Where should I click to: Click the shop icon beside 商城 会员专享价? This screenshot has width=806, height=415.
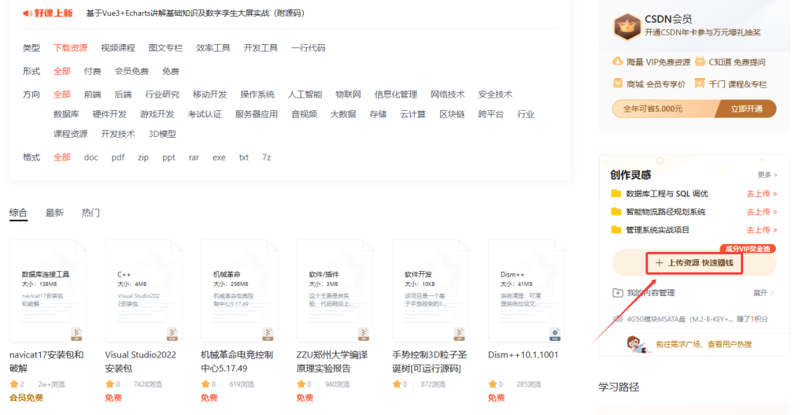click(617, 83)
